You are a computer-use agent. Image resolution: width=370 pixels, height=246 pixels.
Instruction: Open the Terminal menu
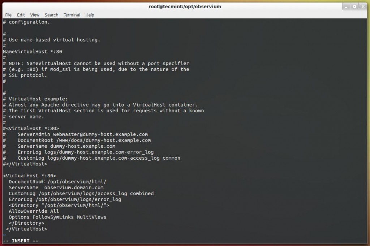72,15
